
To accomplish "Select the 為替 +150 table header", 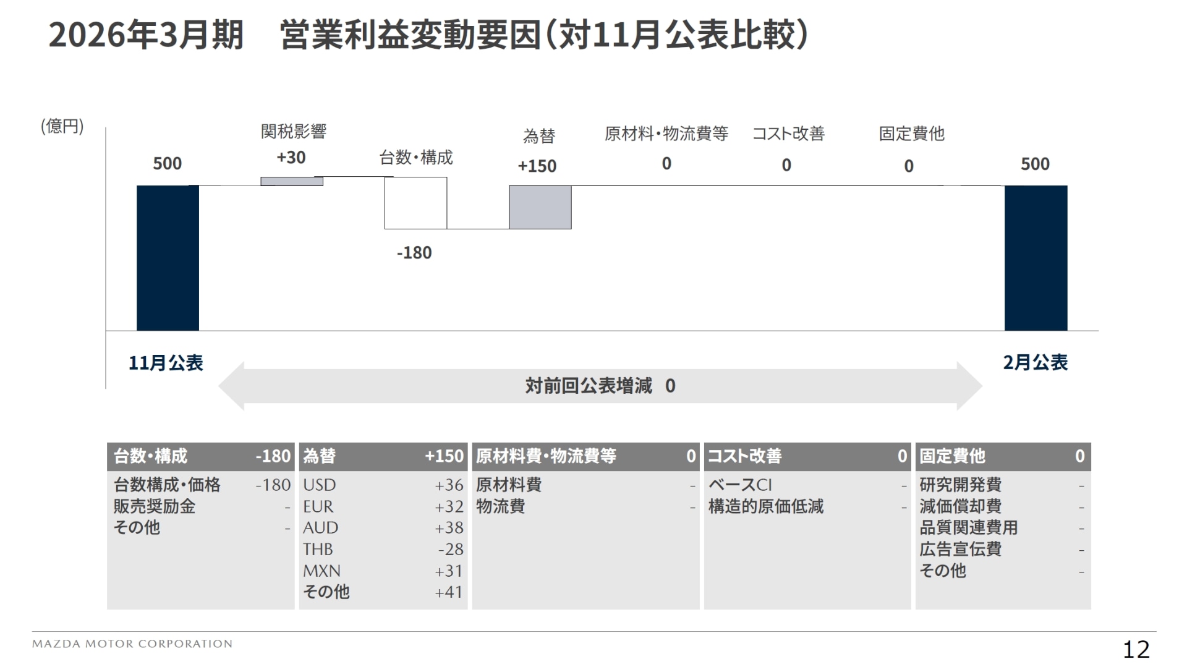I will pyautogui.click(x=383, y=456).
